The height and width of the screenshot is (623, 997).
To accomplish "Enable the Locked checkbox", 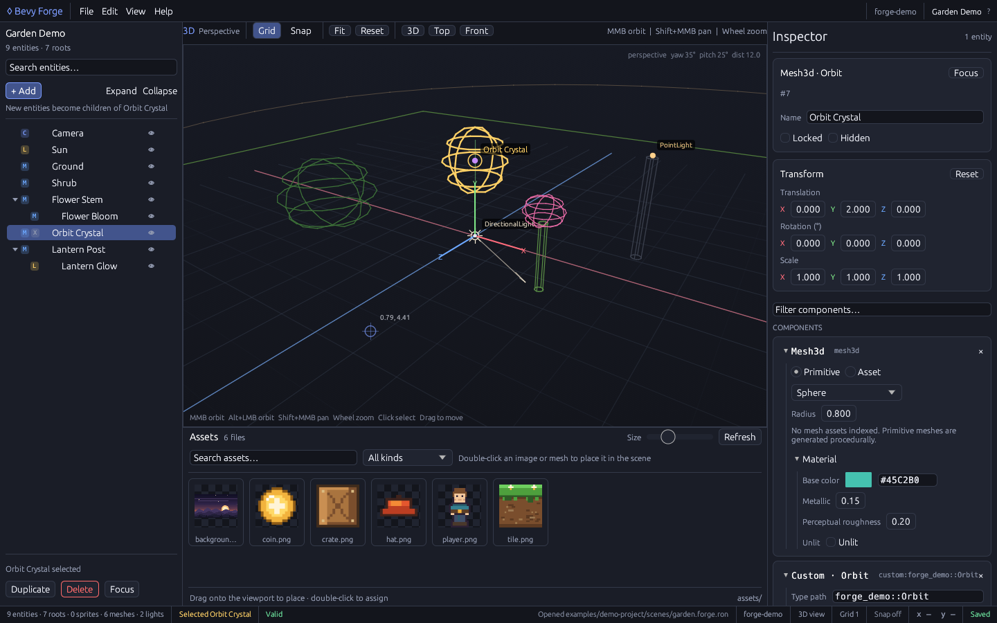I will [x=785, y=138].
